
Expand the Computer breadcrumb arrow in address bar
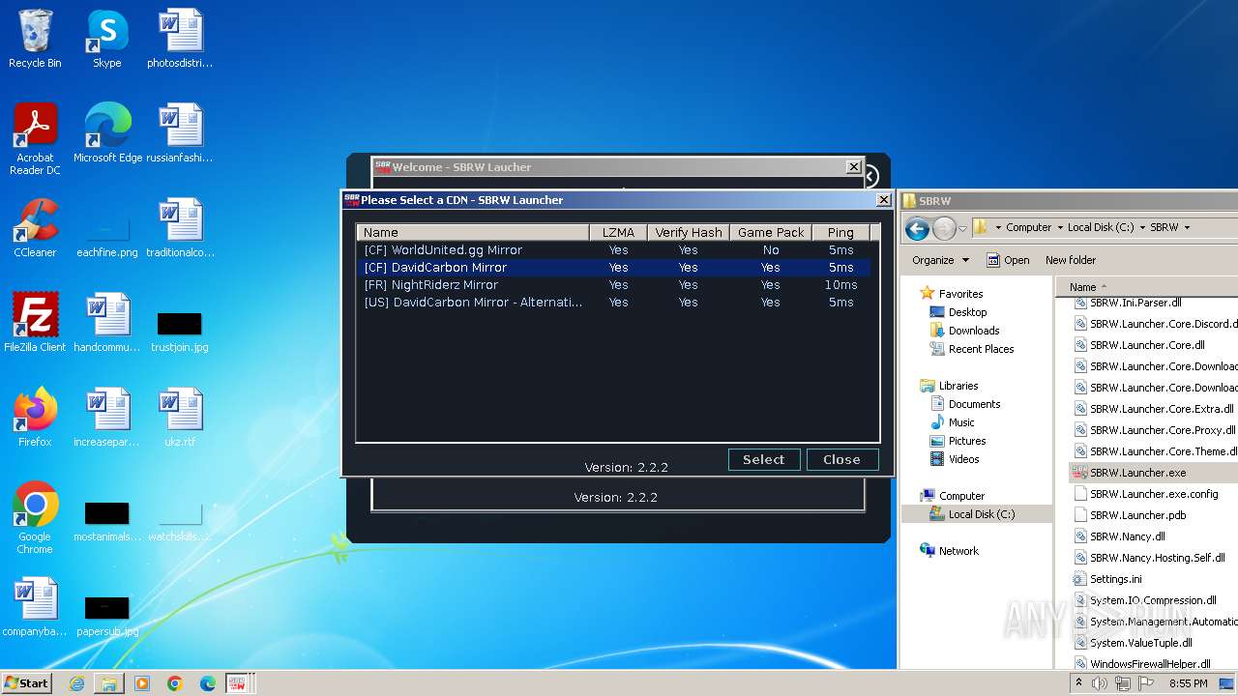1059,228
